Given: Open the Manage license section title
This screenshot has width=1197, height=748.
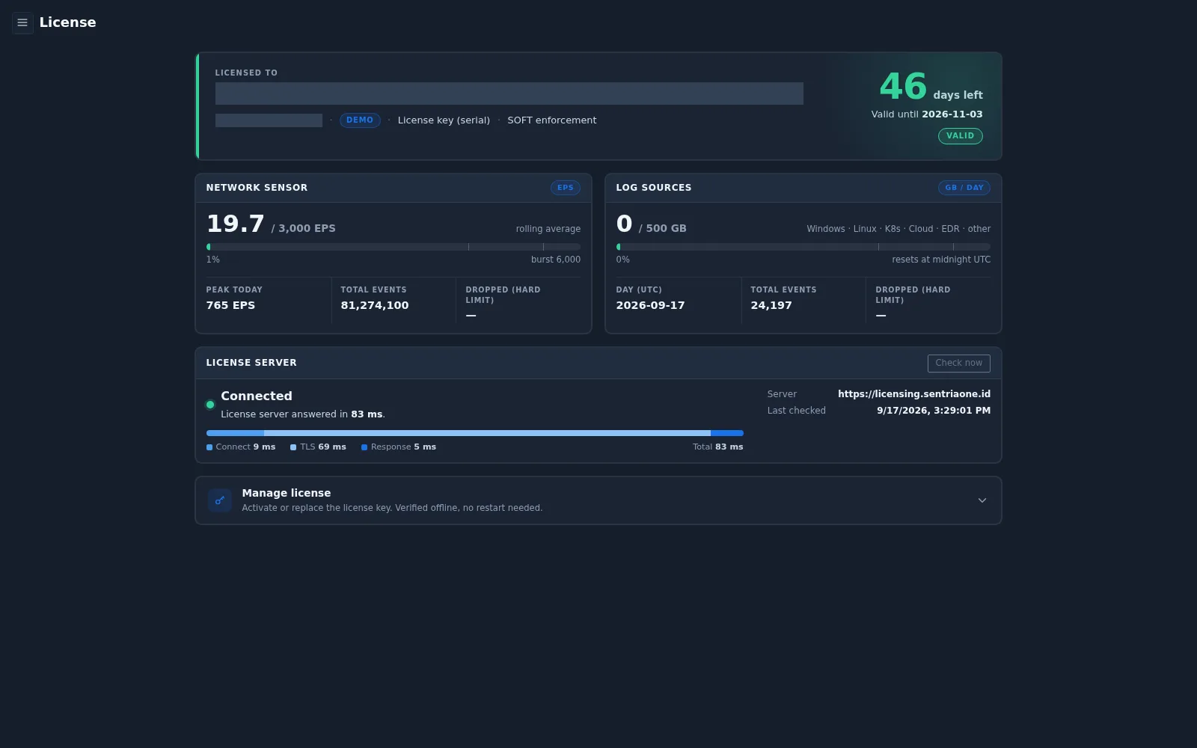Looking at the screenshot, I should click(x=287, y=493).
